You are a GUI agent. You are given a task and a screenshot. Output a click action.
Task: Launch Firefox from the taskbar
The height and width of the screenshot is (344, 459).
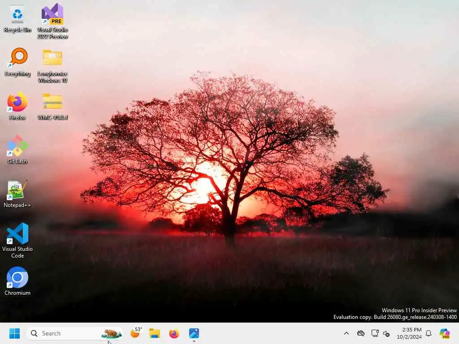click(174, 333)
